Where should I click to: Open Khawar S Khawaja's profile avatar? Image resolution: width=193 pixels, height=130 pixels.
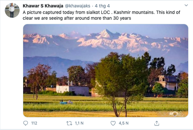pos(12,10)
